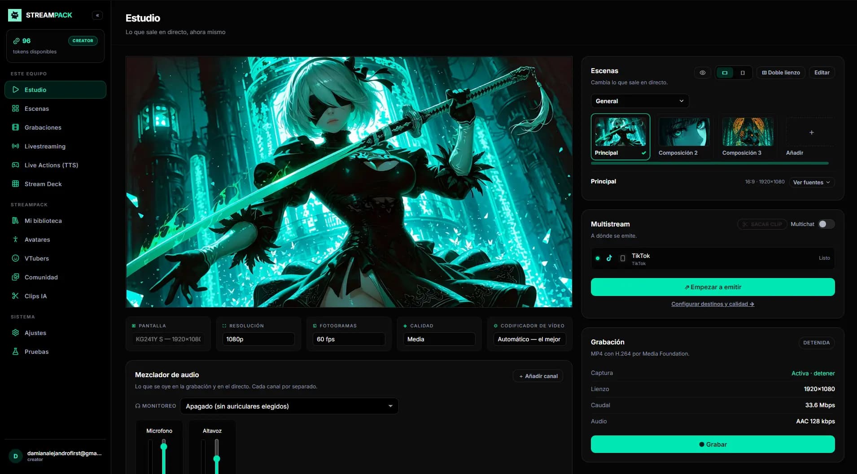The width and height of the screenshot is (857, 474).
Task: Toggle the scene preview eye button
Action: click(703, 73)
